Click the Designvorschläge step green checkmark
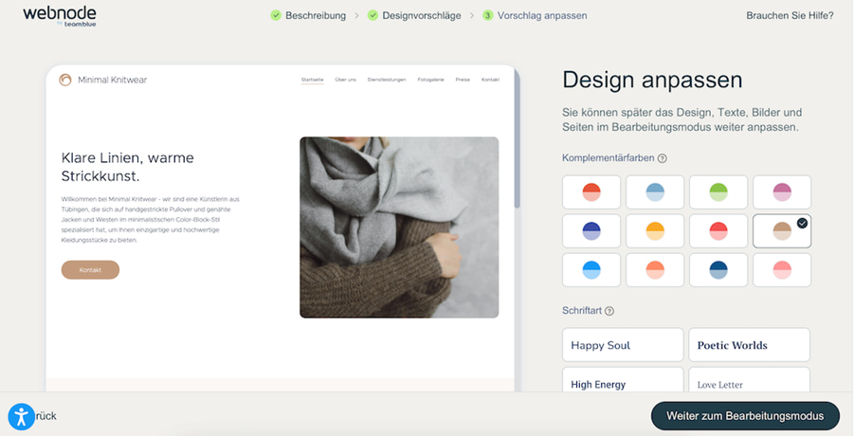 click(372, 15)
